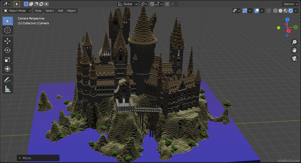Set selection mode to intersect selection
The image size is (301, 163).
tap(46, 4)
